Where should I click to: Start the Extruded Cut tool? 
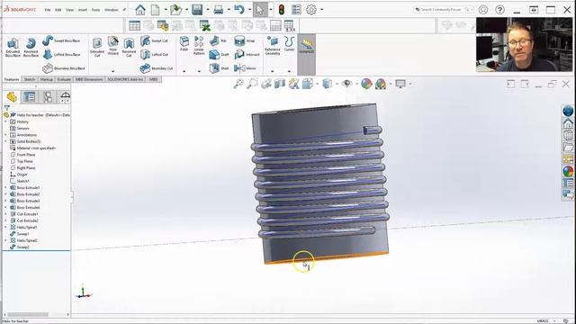(x=97, y=48)
